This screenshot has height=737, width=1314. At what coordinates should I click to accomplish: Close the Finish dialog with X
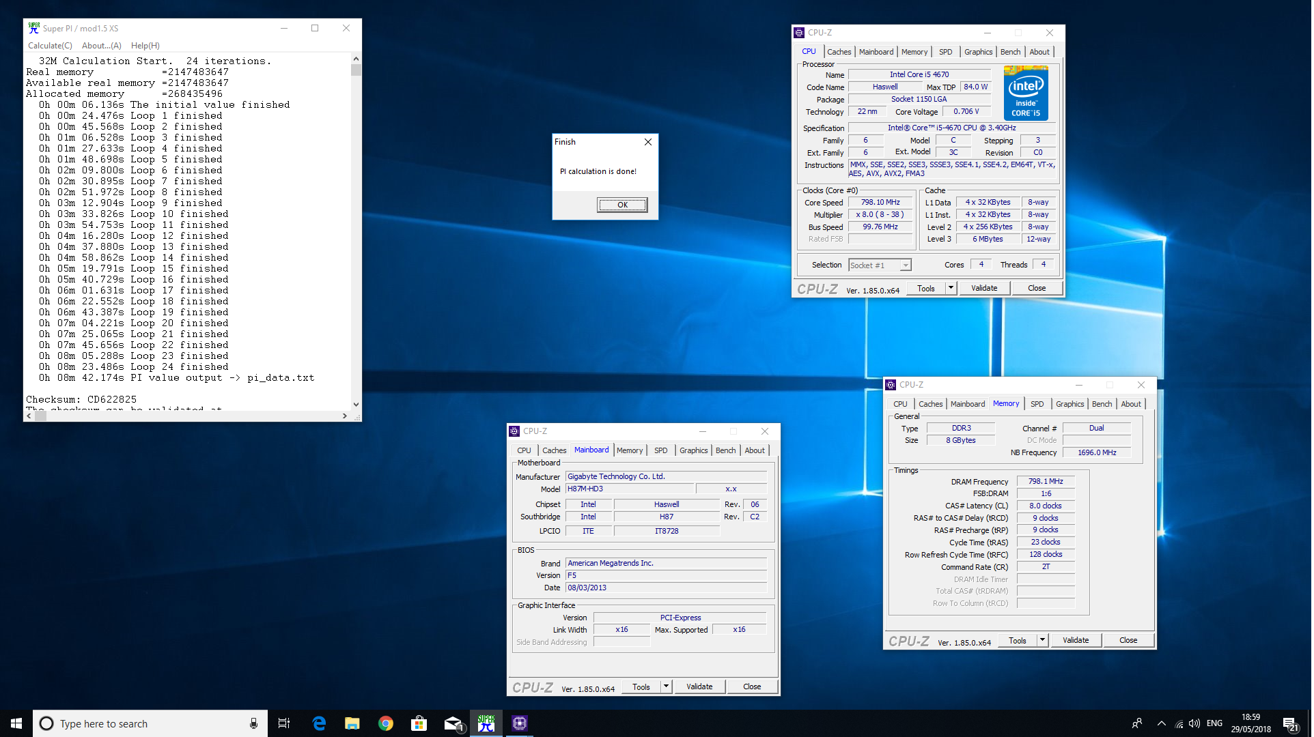pos(648,142)
